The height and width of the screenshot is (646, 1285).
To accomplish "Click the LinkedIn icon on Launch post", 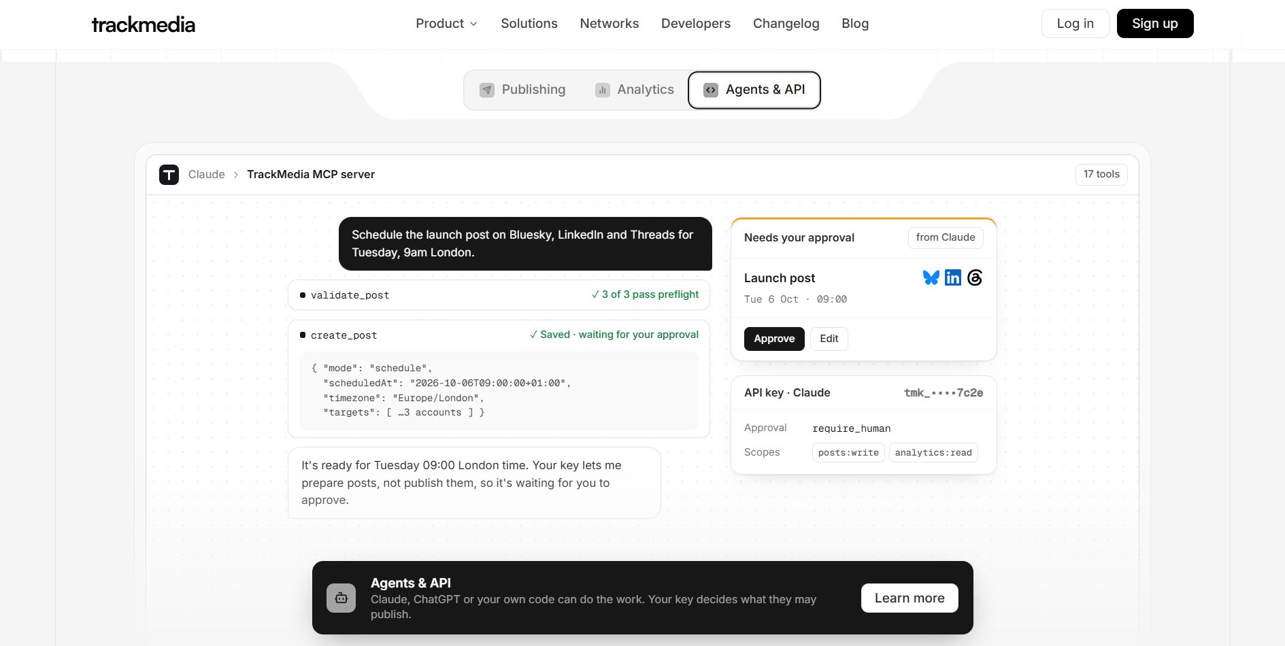I will point(953,277).
